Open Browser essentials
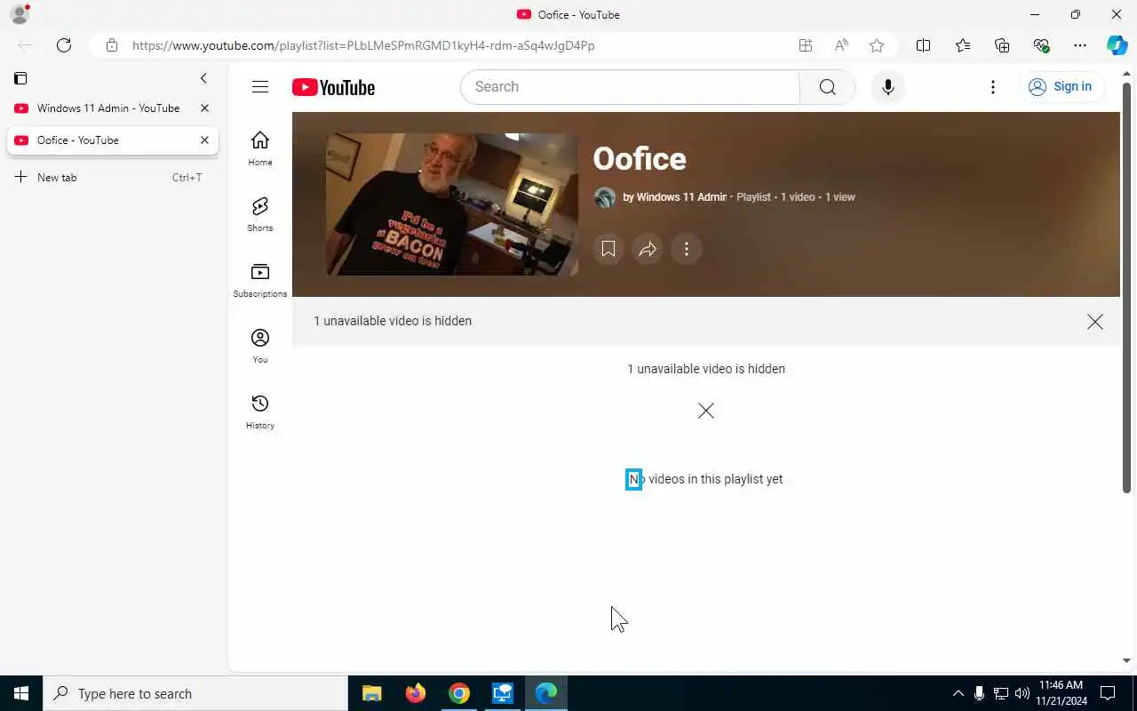Viewport: 1137px width, 711px height. 1041,45
